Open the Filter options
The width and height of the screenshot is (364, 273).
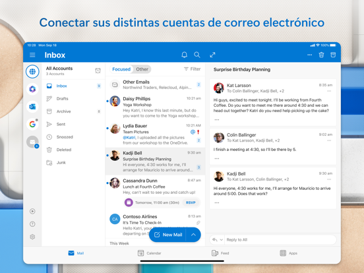click(x=192, y=69)
